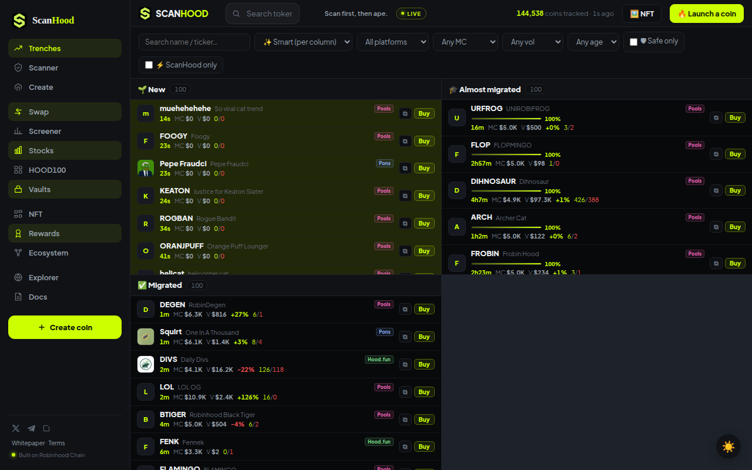The height and width of the screenshot is (470, 752).
Task: Click the Pepe Fraudci token avatar
Action: click(x=146, y=168)
